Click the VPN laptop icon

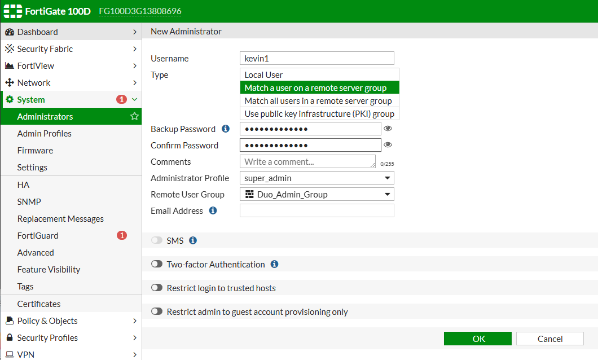click(10, 355)
